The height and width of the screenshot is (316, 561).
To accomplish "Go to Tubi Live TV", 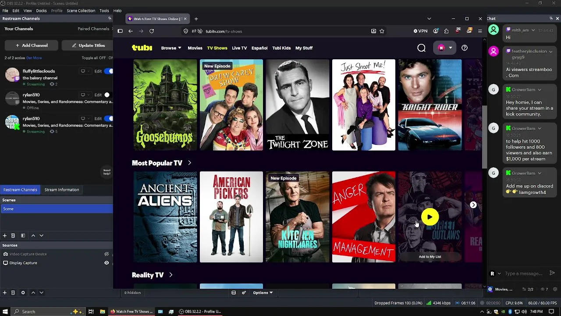I will (239, 48).
